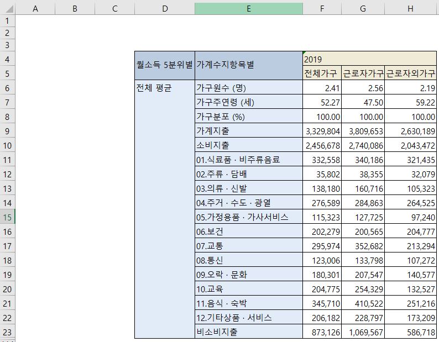Click the '가계수지항목별' header cell
The width and height of the screenshot is (439, 342).
pos(249,66)
